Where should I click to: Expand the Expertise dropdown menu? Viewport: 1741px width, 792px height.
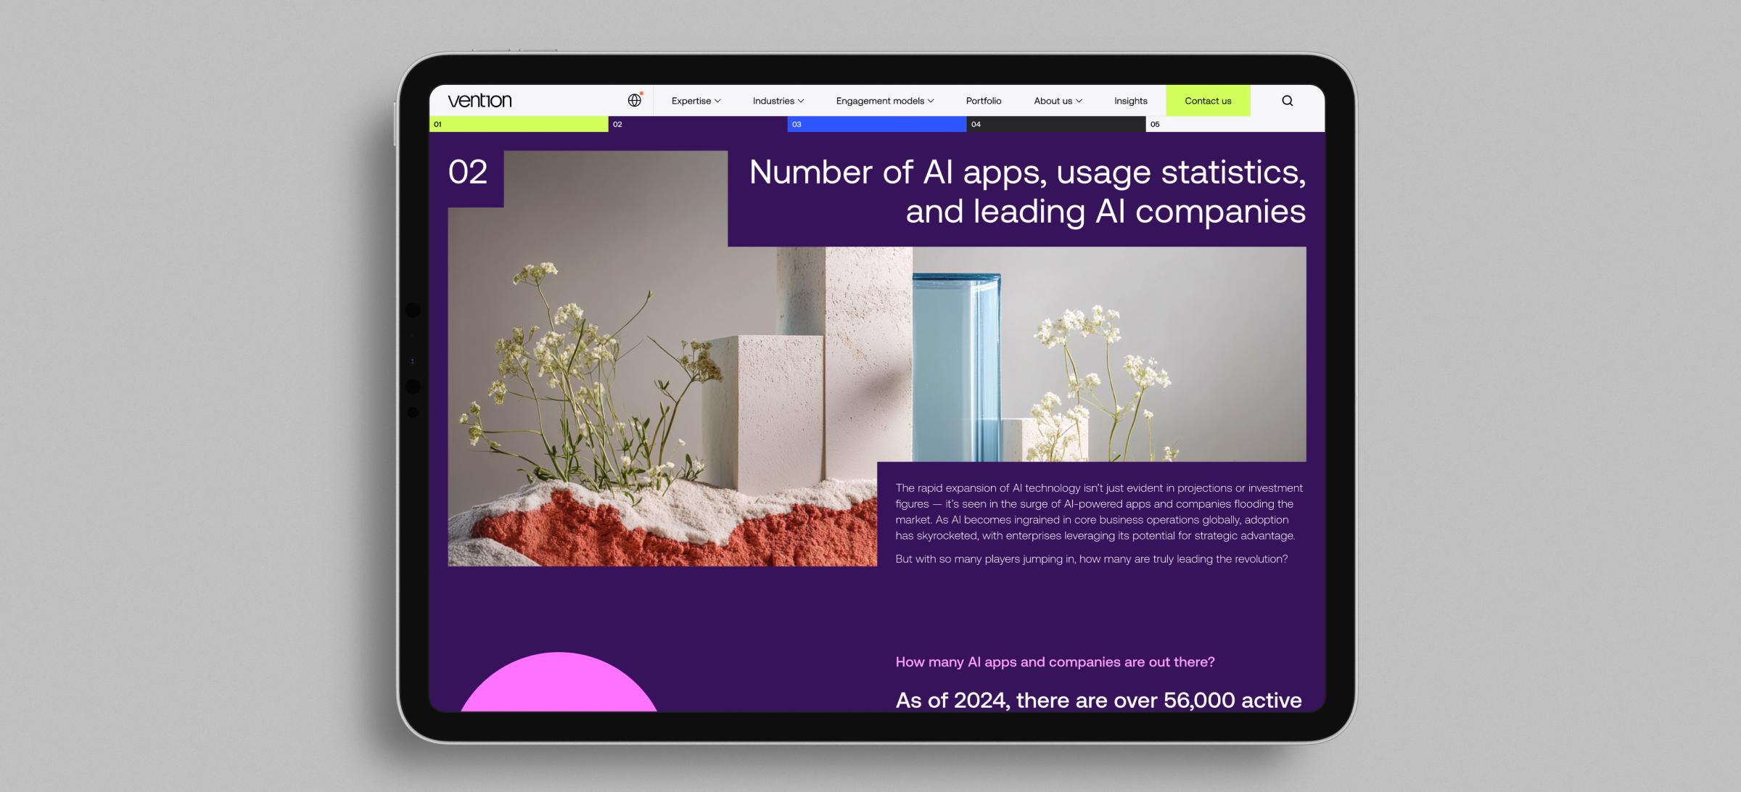(694, 100)
